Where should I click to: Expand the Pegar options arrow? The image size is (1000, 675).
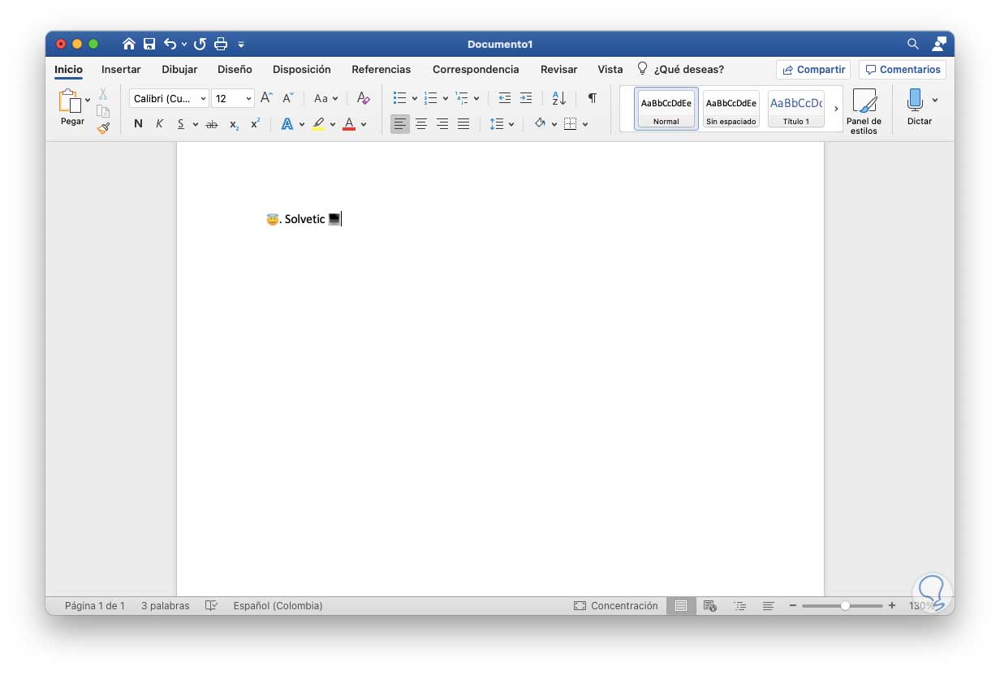click(x=88, y=101)
